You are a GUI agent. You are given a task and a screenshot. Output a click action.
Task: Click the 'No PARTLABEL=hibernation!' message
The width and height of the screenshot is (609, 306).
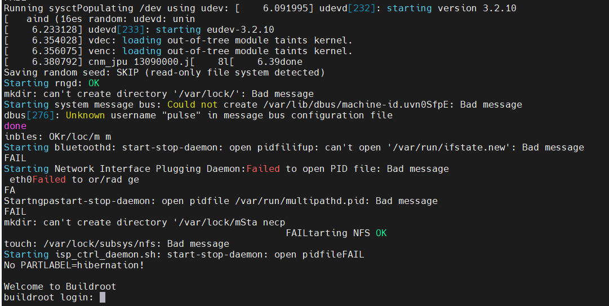74,265
